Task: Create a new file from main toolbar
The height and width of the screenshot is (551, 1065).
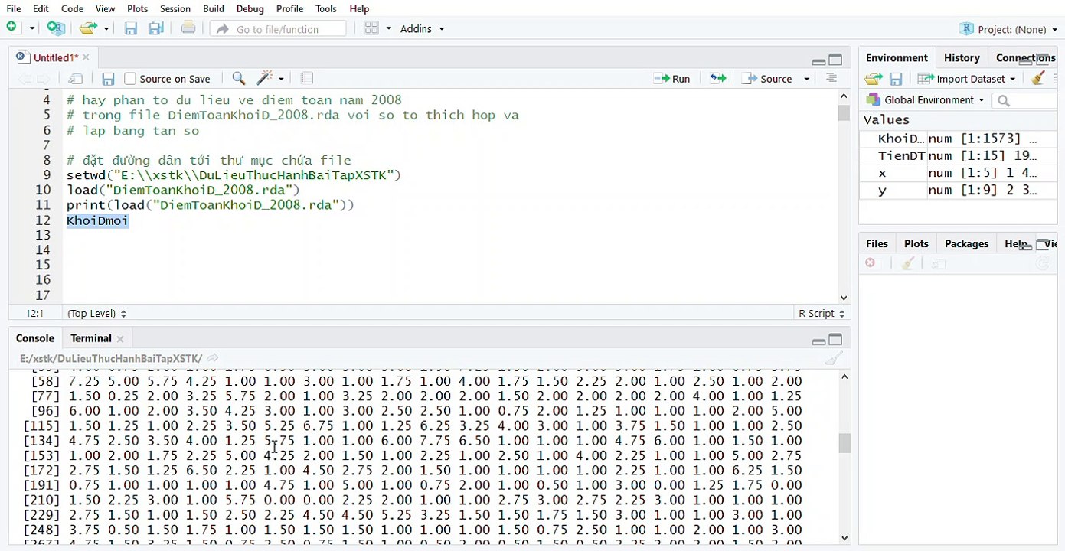Action: 12,28
